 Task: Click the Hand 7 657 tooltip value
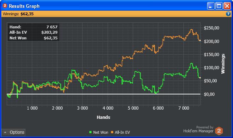(52, 27)
